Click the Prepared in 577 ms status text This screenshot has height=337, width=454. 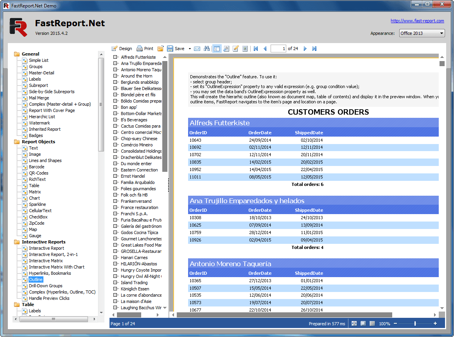coord(327,324)
